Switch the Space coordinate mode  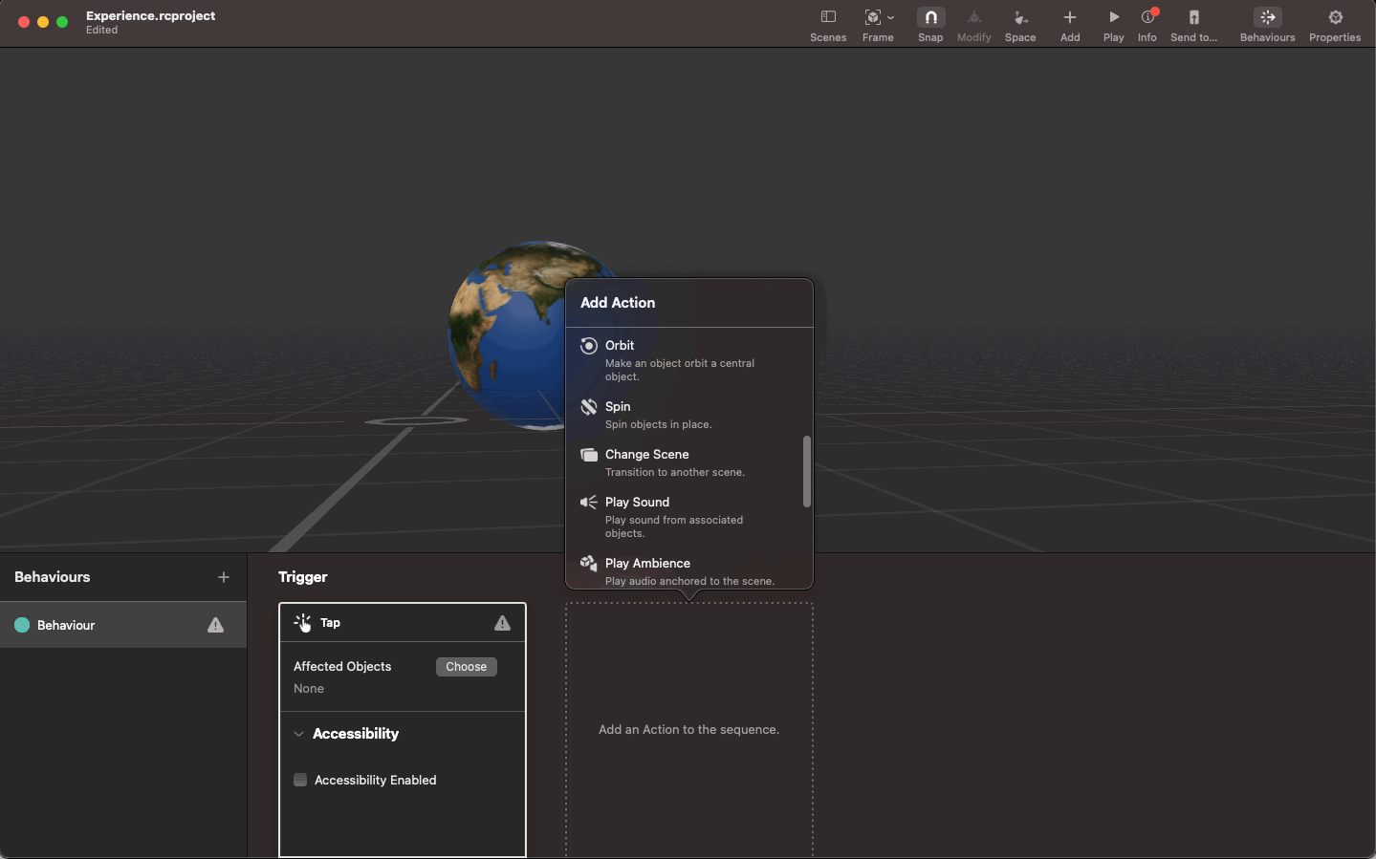(x=1020, y=17)
